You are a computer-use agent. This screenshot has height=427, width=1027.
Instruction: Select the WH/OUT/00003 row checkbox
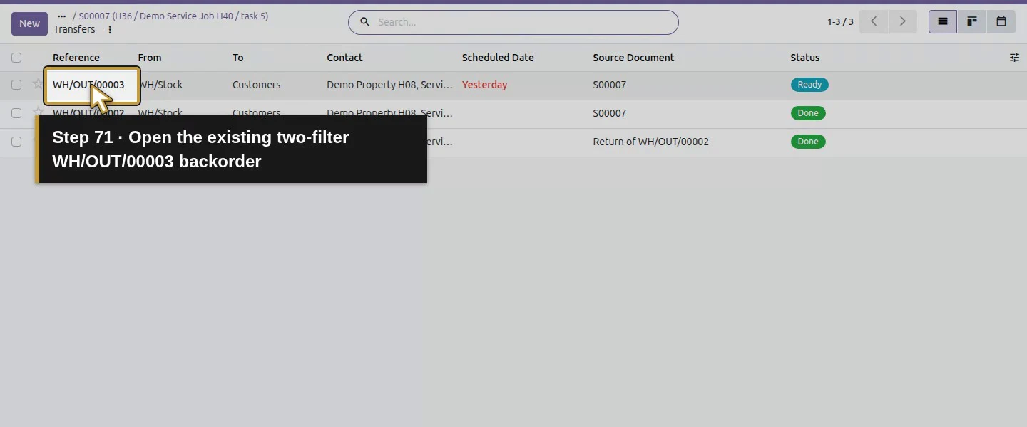pyautogui.click(x=16, y=85)
